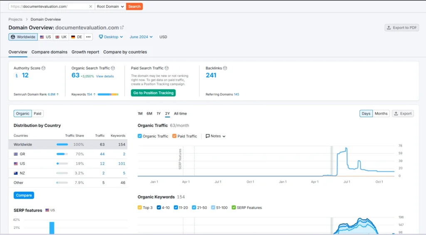This screenshot has height=235, width=426.
Task: Click the Paid Search Traffic info icon
Action: pyautogui.click(x=167, y=68)
